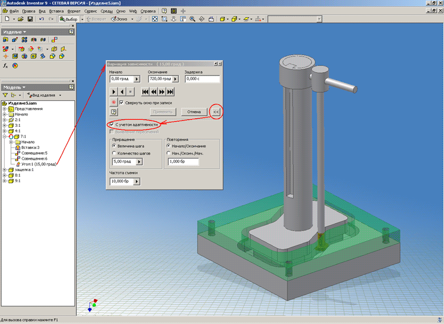
Task: Click the Повторения 1,000 бр field
Action: (x=183, y=161)
